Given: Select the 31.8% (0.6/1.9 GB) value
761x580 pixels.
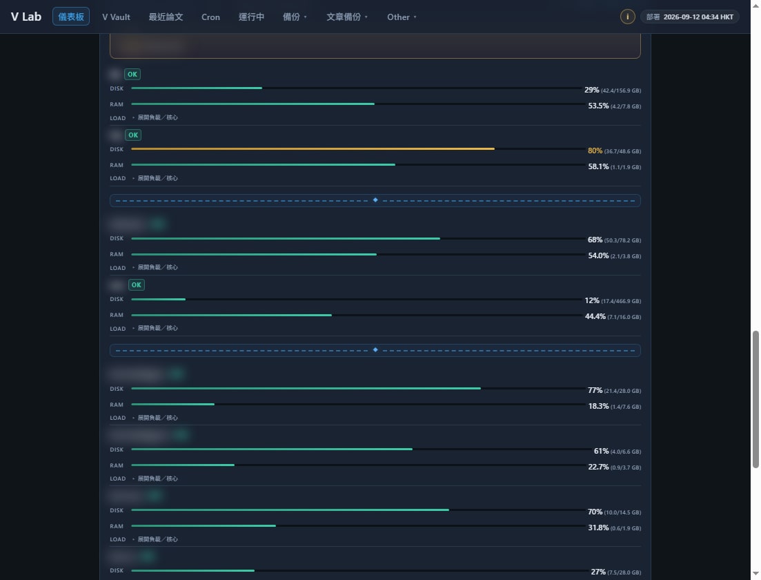Looking at the screenshot, I should click(x=615, y=528).
